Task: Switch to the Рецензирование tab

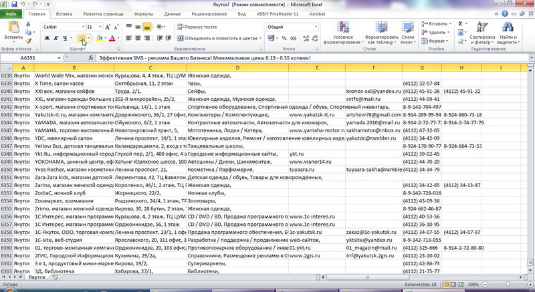Action: pos(209,14)
